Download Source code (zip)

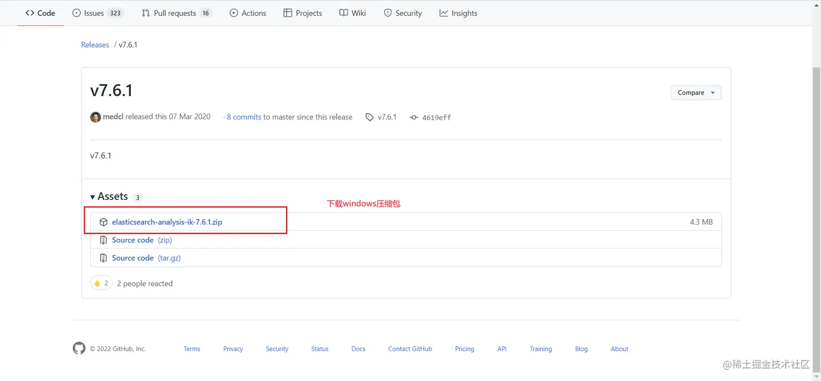[x=142, y=240]
